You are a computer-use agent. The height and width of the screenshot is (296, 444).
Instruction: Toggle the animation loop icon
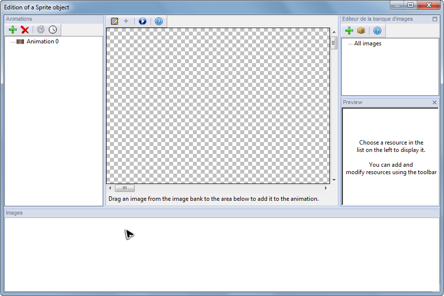(x=40, y=30)
